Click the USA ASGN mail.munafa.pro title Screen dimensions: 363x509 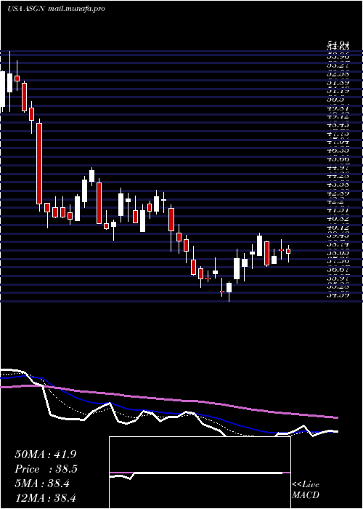56,9
